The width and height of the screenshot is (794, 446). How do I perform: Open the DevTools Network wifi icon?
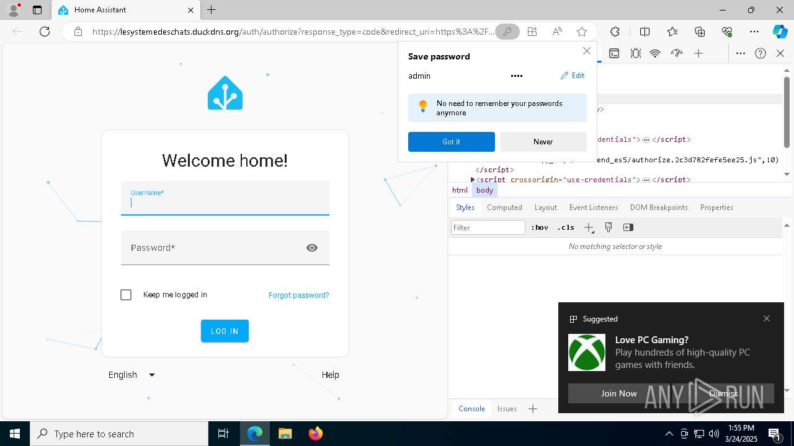pyautogui.click(x=655, y=53)
